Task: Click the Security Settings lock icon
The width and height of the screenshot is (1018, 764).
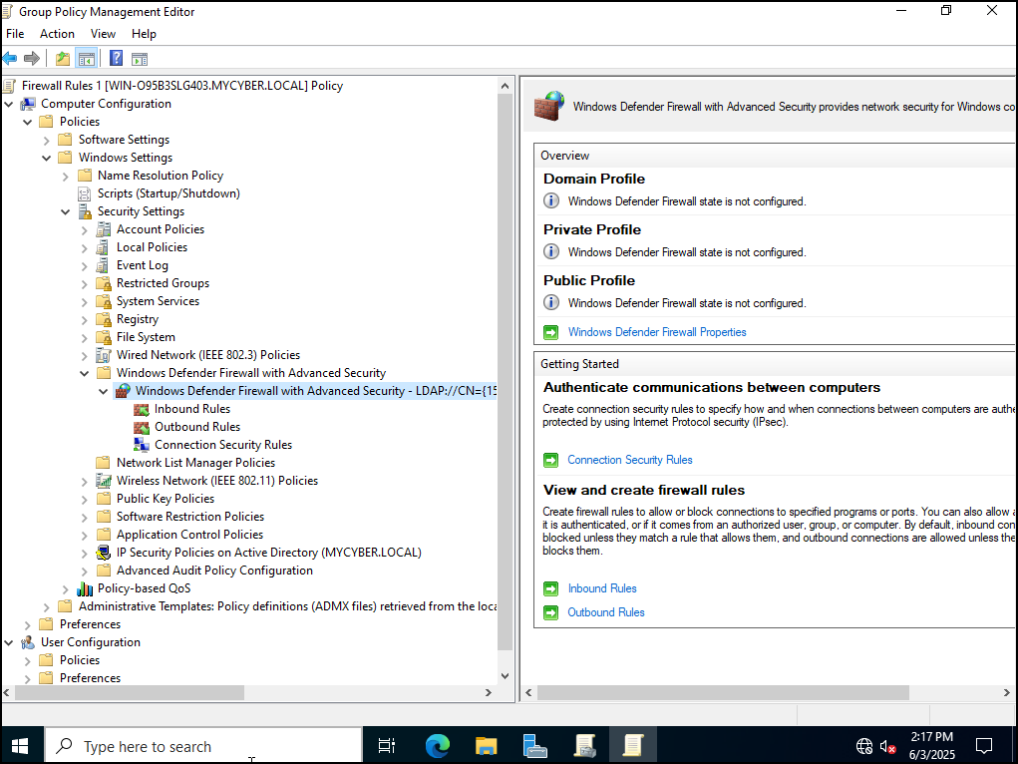Action: pos(85,211)
